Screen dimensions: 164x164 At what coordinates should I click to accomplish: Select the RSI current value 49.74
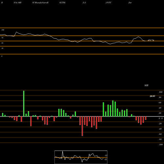tap(151, 40)
